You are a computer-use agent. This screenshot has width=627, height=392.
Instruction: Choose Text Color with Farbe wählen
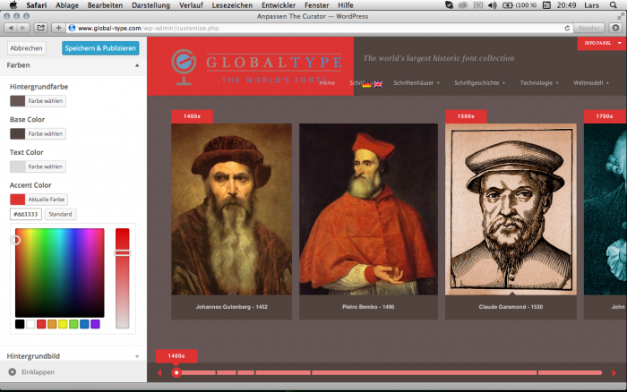click(38, 166)
